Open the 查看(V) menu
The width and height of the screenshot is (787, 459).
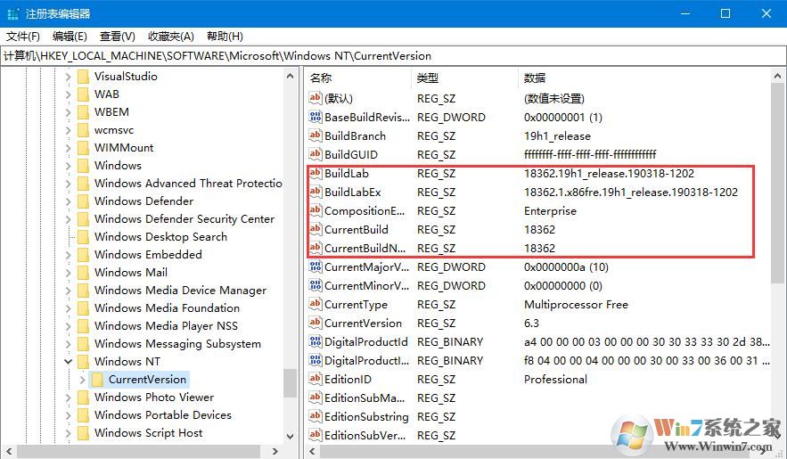tap(117, 37)
